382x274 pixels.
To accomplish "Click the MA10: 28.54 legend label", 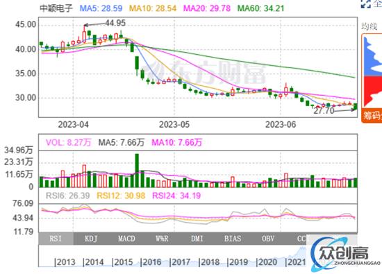I will coord(153,8).
